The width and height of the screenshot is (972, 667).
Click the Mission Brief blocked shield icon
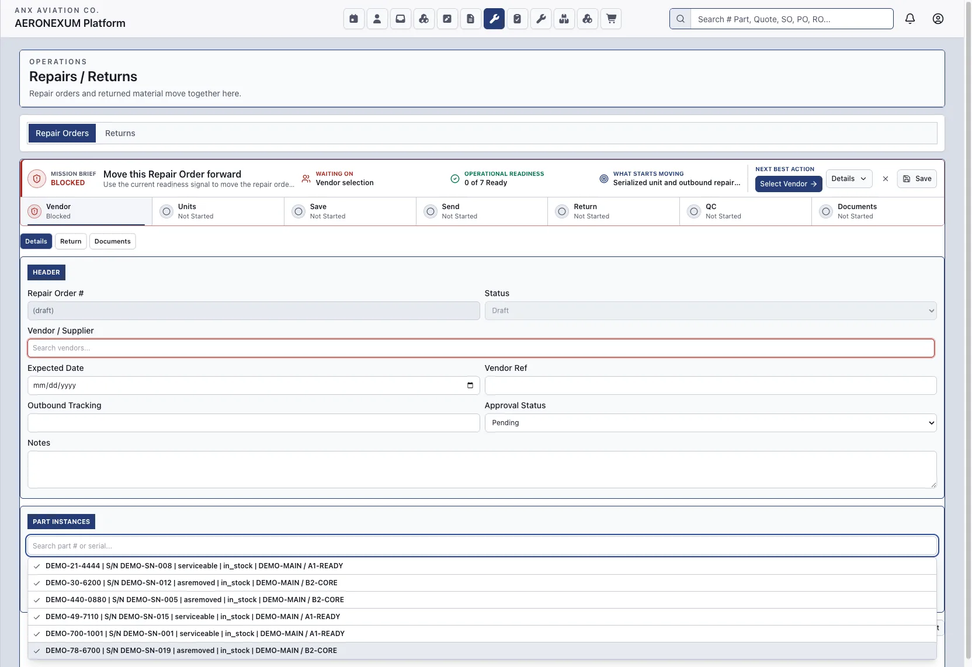click(37, 179)
